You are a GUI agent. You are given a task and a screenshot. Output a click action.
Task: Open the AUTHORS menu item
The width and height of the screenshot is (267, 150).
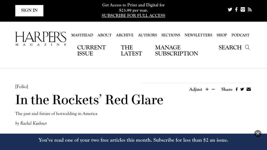(147, 35)
